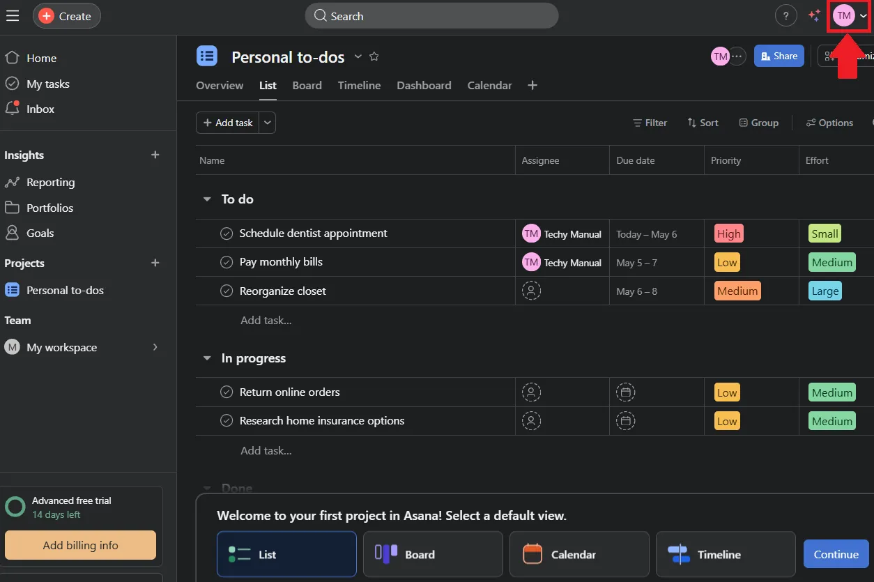This screenshot has width=874, height=582.
Task: Click the Create button
Action: pos(66,16)
